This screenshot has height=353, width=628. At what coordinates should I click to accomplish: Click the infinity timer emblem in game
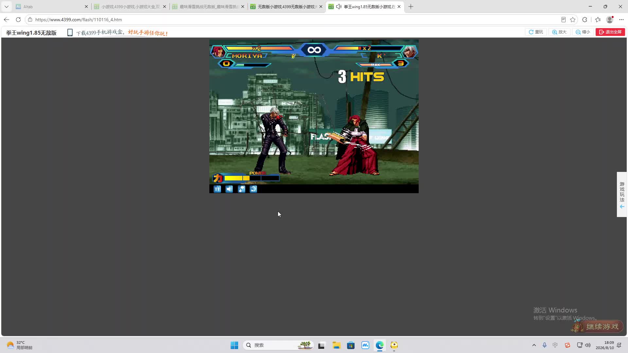(314, 50)
